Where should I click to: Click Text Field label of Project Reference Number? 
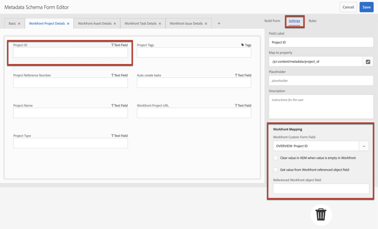[119, 75]
